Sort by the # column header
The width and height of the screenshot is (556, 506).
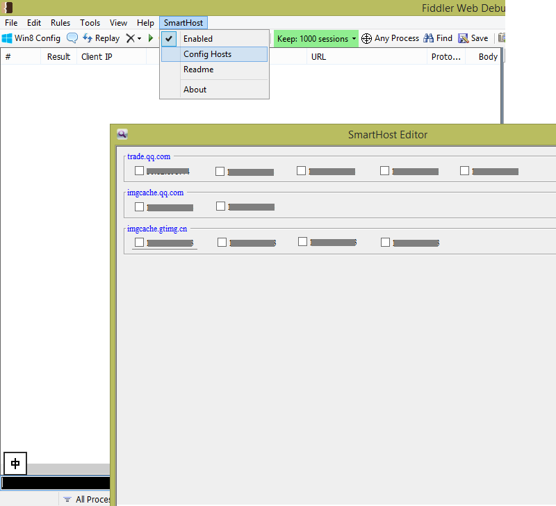coord(21,56)
